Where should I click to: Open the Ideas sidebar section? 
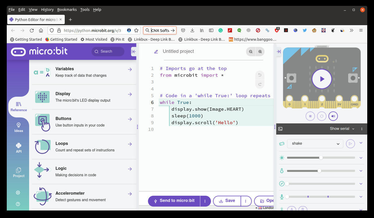click(x=18, y=127)
